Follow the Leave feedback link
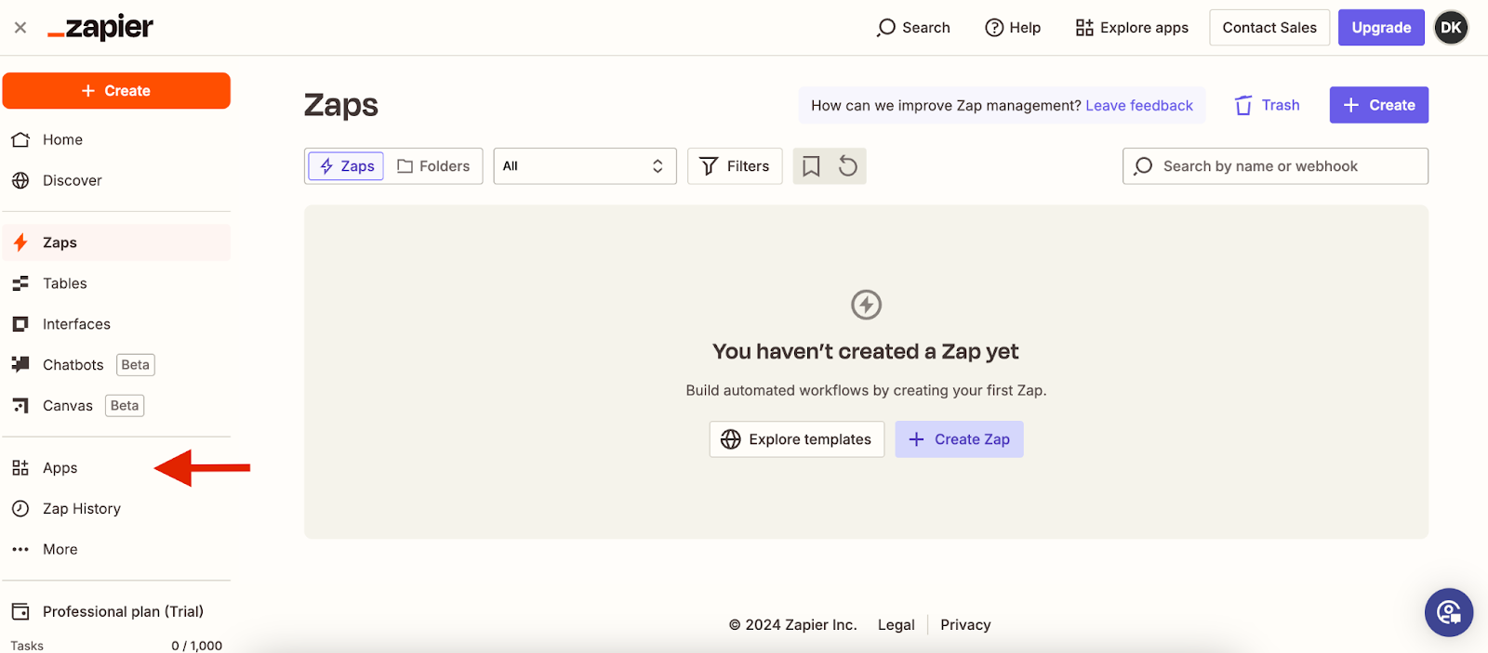This screenshot has height=653, width=1488. (x=1138, y=106)
